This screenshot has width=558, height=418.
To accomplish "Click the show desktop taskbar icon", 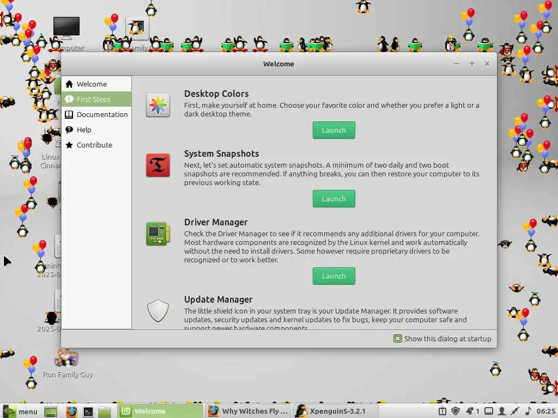I will click(51, 411).
